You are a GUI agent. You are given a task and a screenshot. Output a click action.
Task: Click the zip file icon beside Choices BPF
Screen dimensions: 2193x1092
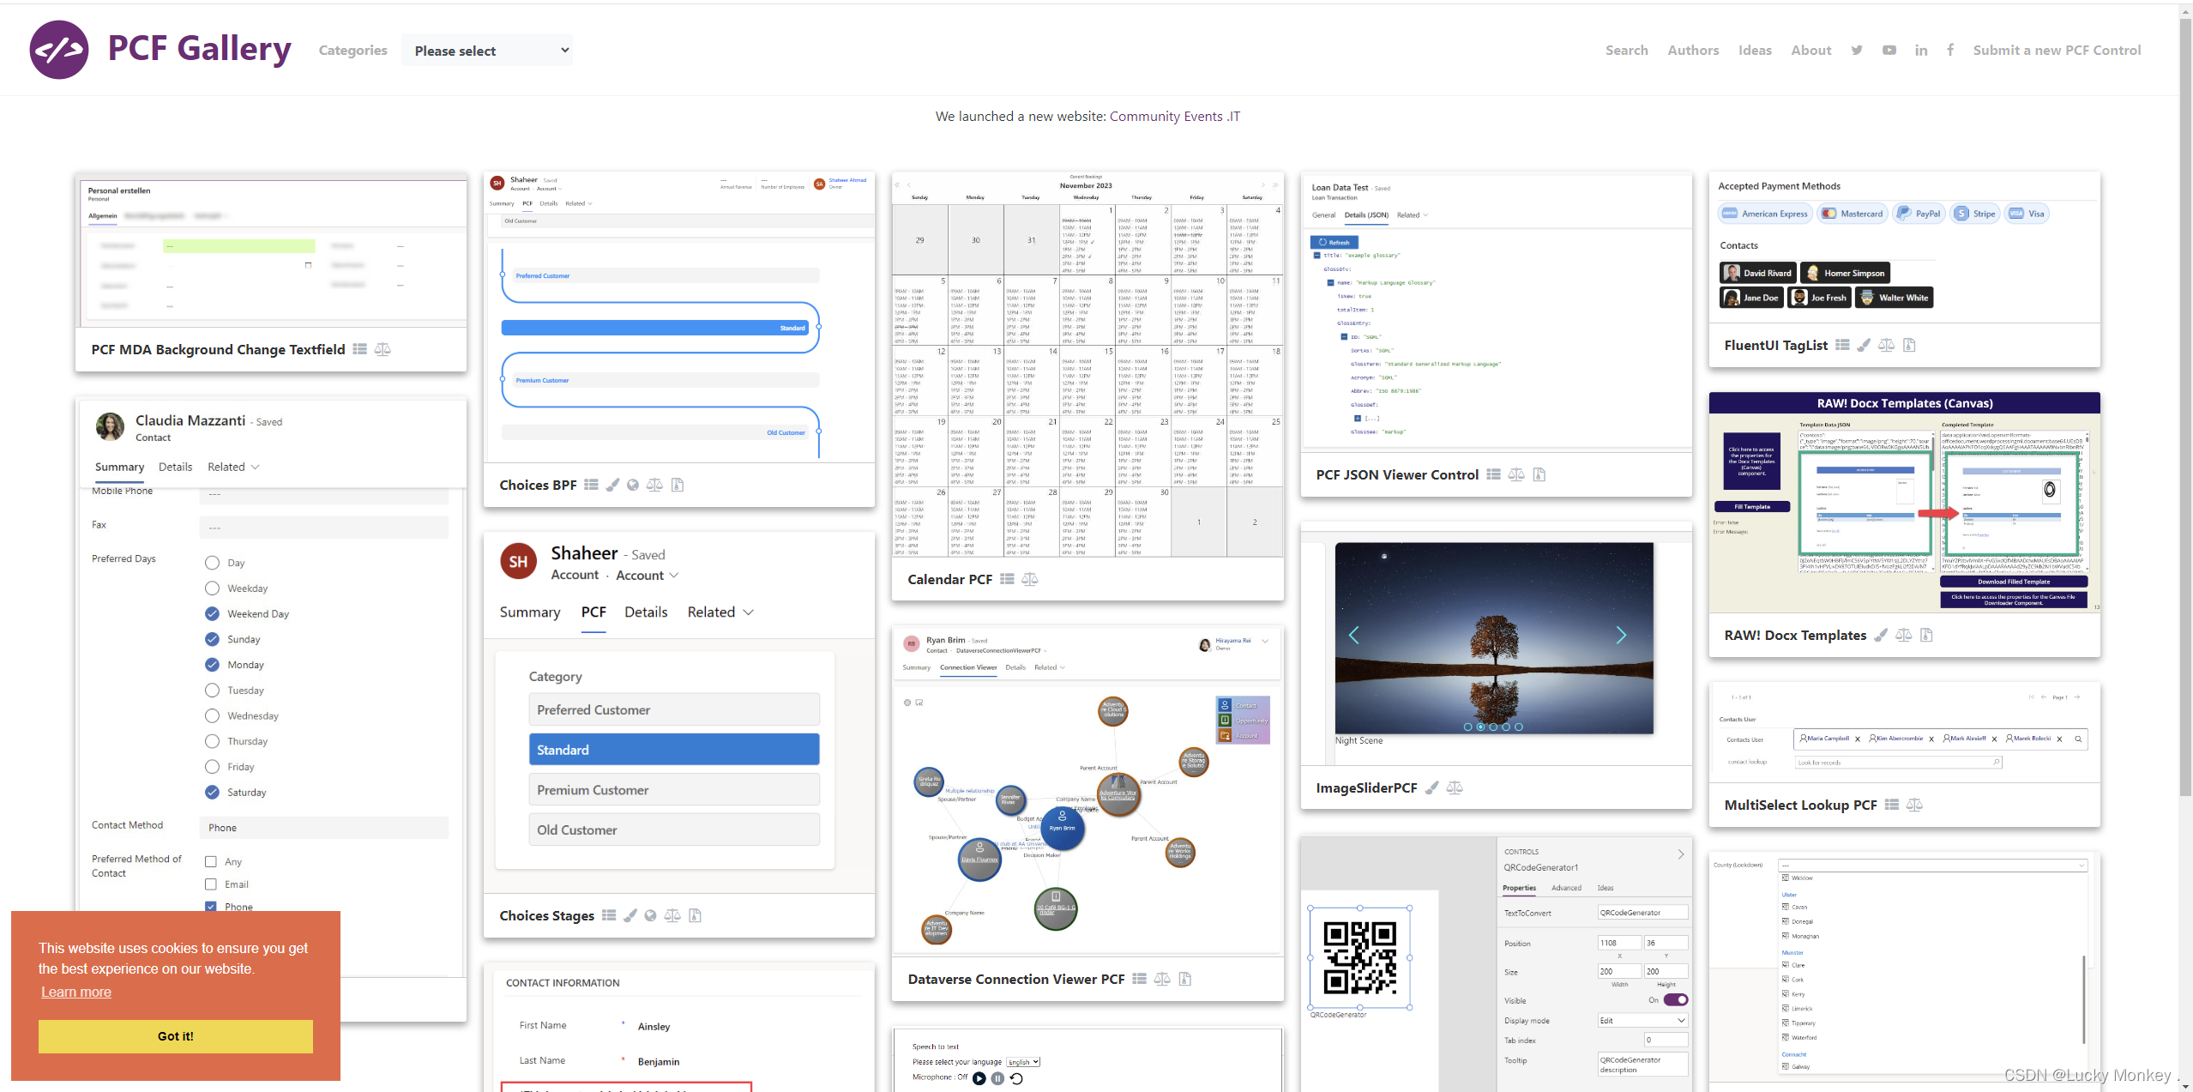click(x=678, y=485)
